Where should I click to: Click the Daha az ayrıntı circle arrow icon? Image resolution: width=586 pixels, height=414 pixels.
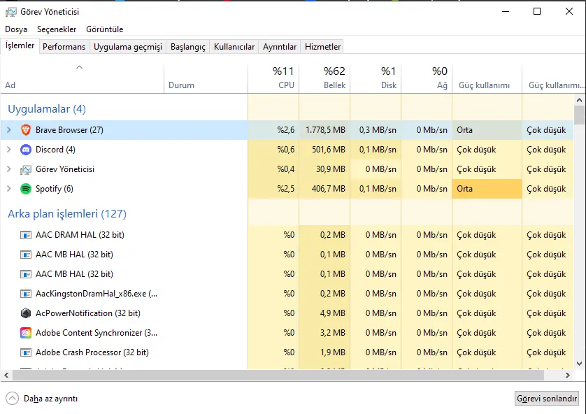(12, 399)
